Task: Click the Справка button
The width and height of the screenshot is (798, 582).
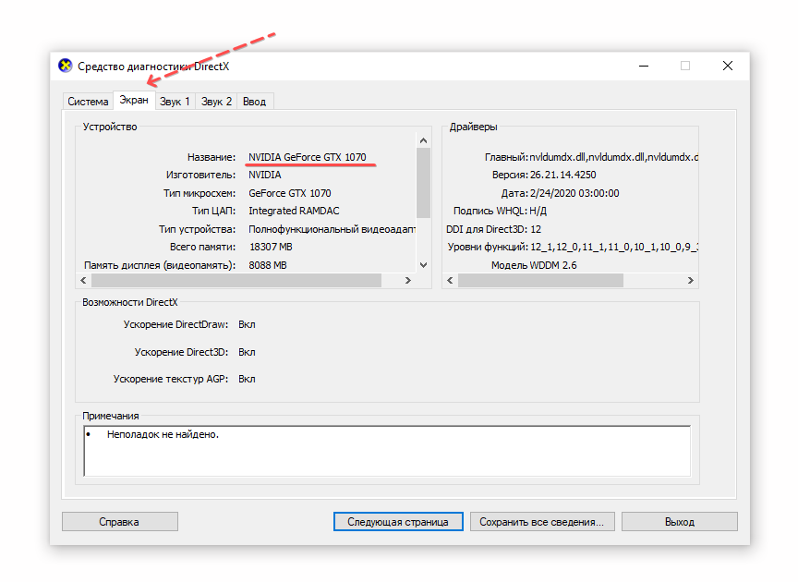Action: coord(119,521)
